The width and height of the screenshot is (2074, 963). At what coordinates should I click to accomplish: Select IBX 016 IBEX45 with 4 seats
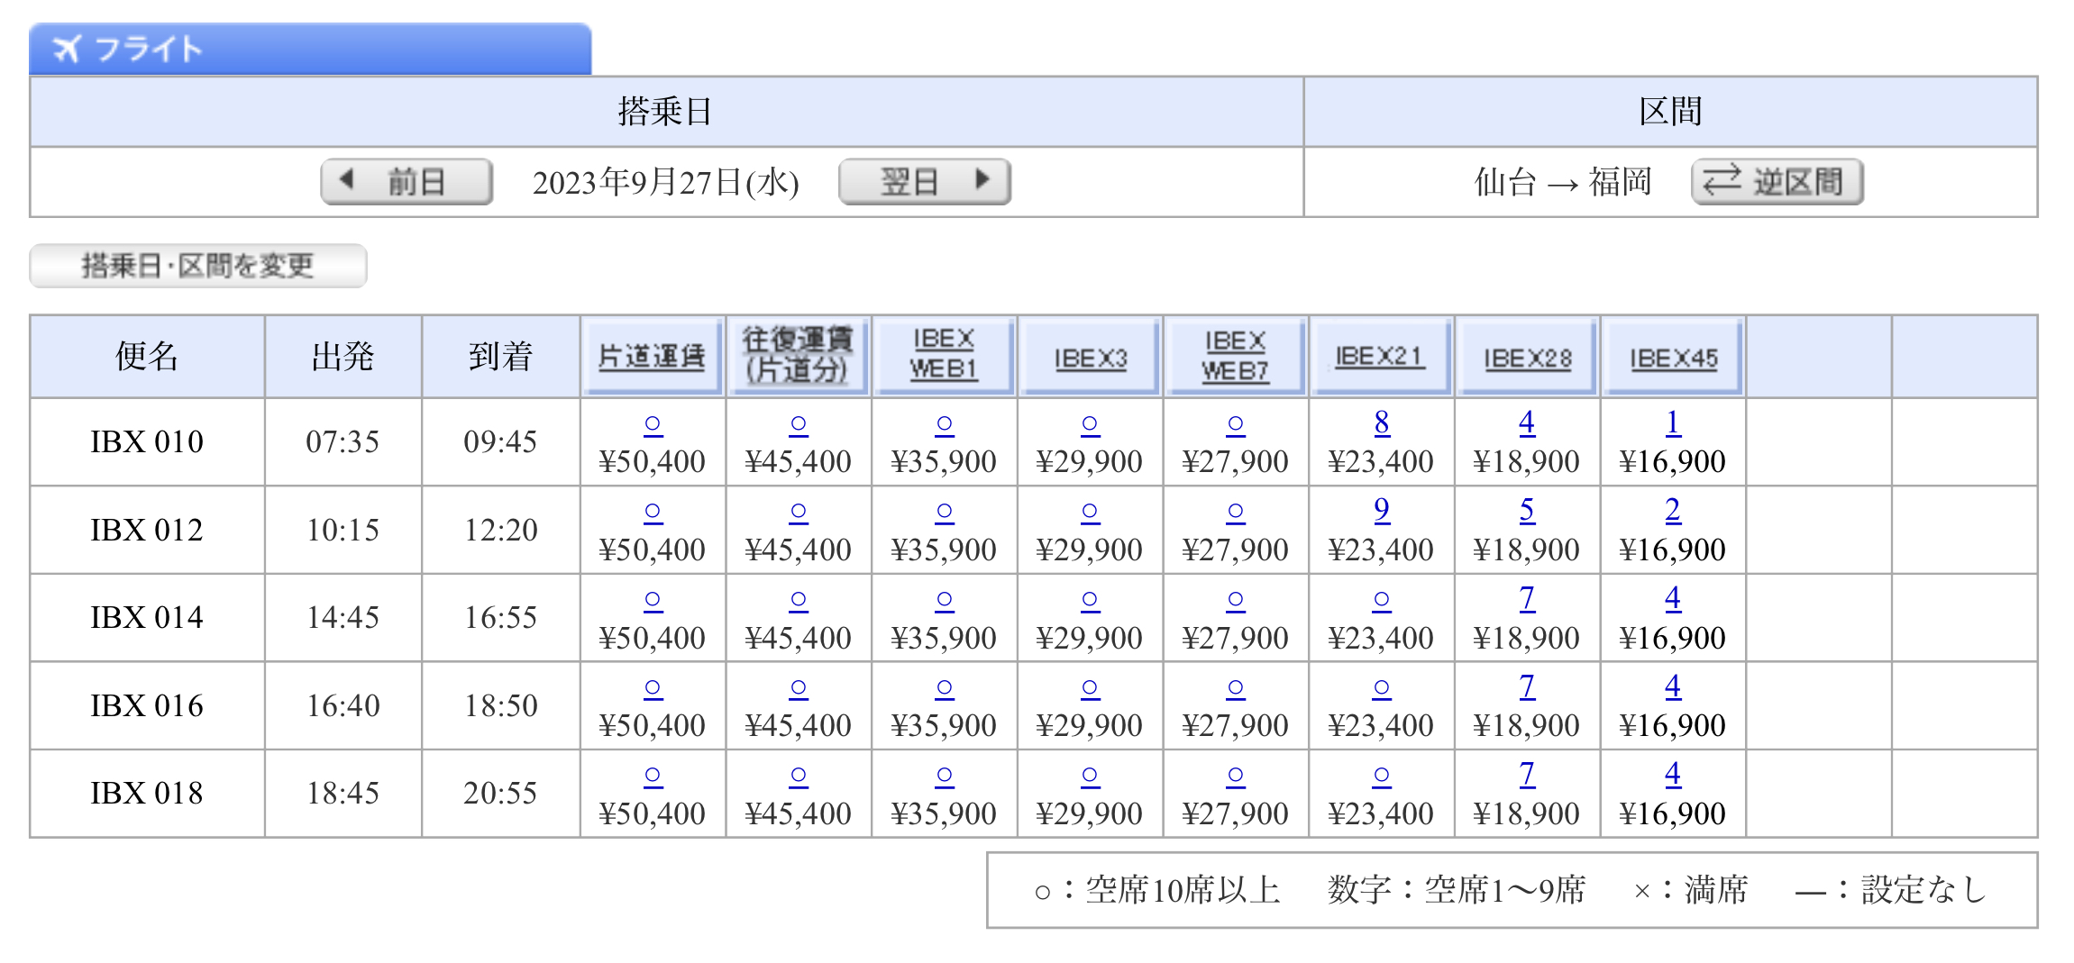click(x=1673, y=686)
